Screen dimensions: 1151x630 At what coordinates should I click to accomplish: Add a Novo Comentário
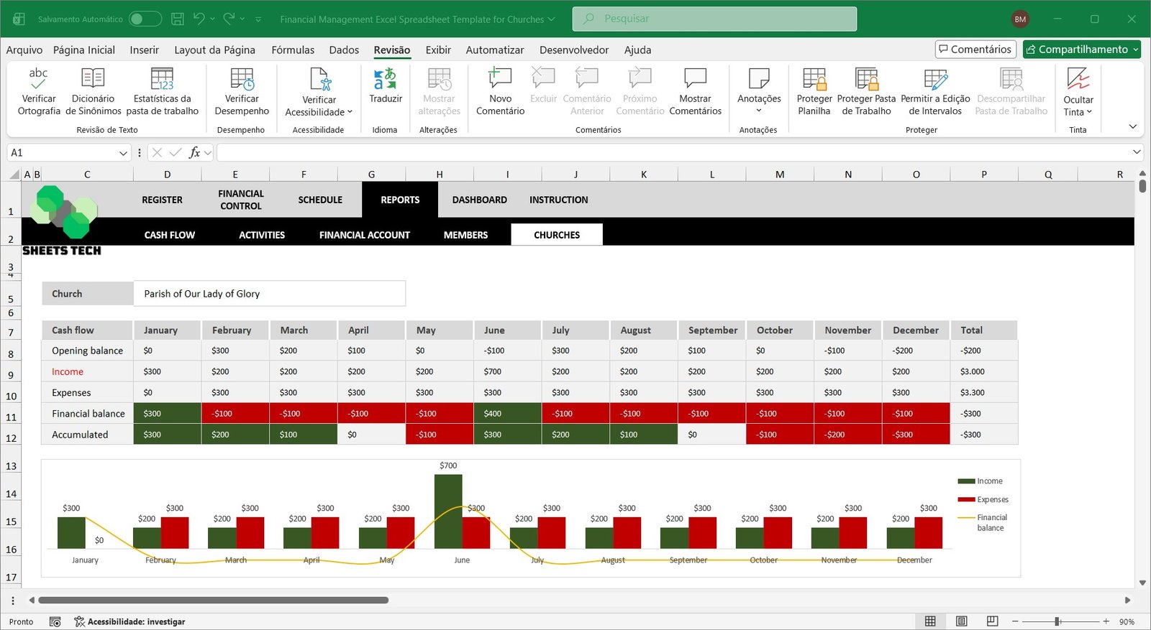coord(500,79)
